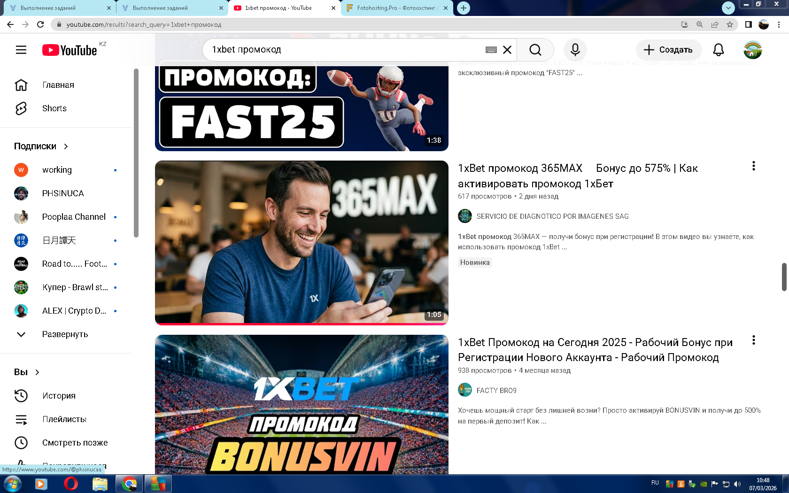Focus the YouTube search input field
This screenshot has width=789, height=493.
point(348,50)
